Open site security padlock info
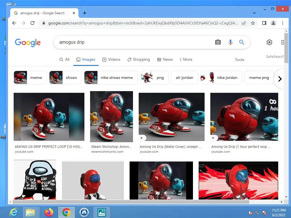This screenshot has width=291, height=218. click(44, 23)
